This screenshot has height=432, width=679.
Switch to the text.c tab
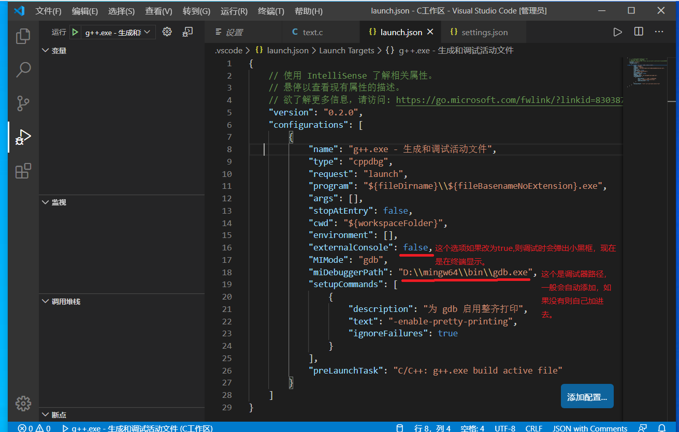tap(313, 32)
